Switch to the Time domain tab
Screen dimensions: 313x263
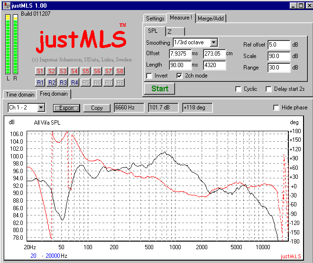20,95
